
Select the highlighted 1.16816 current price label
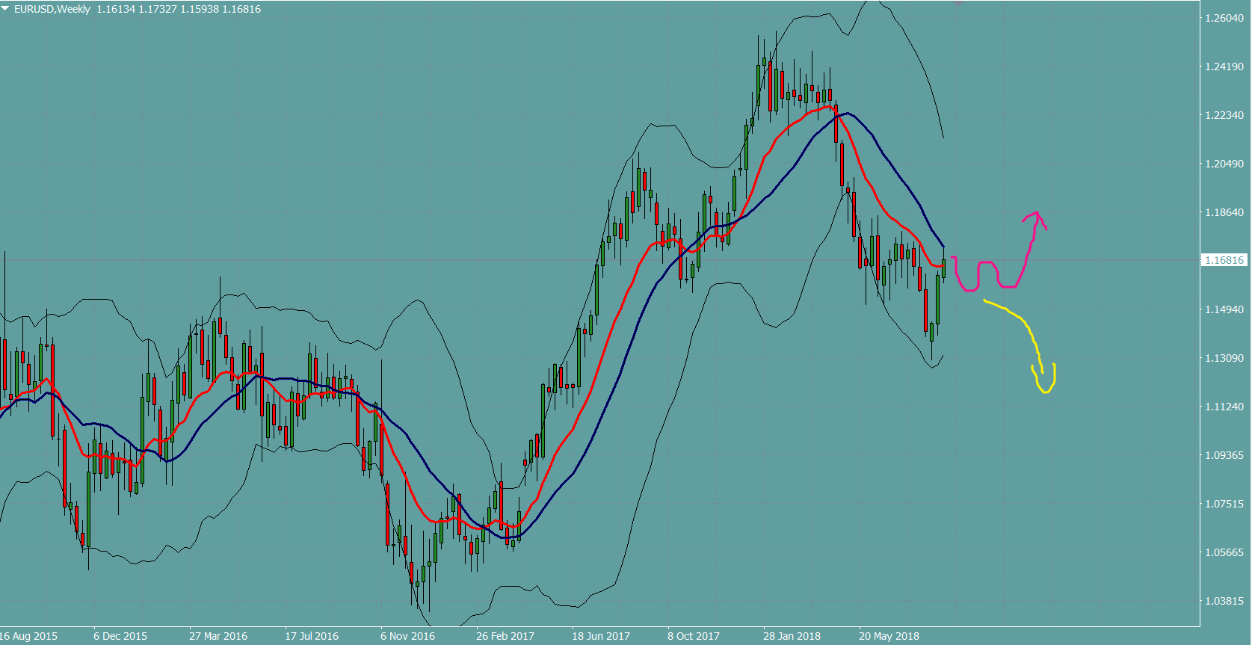(1224, 260)
